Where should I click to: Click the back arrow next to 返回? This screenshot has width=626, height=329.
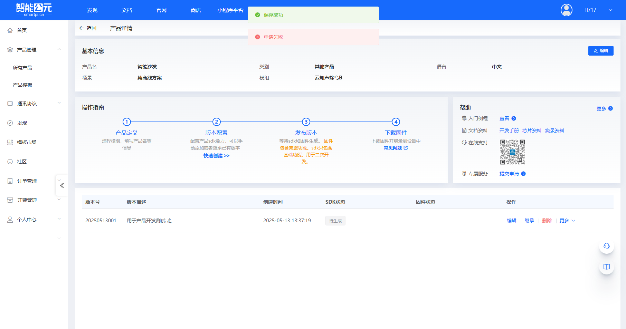click(x=82, y=28)
